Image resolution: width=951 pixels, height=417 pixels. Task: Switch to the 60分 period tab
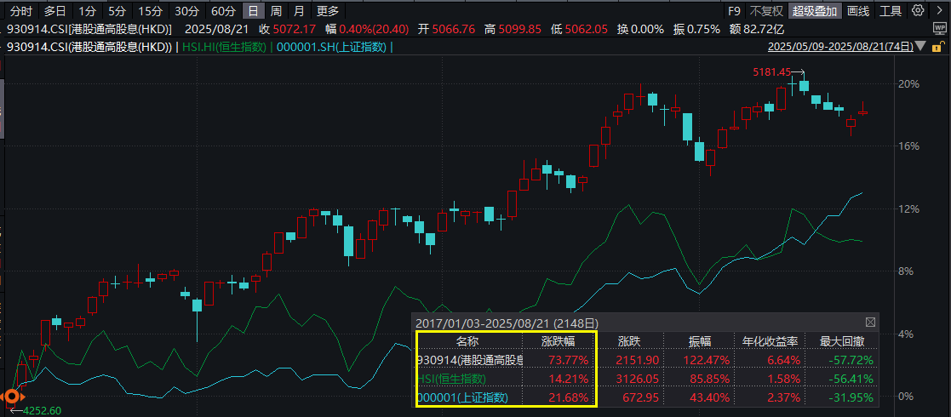click(223, 10)
